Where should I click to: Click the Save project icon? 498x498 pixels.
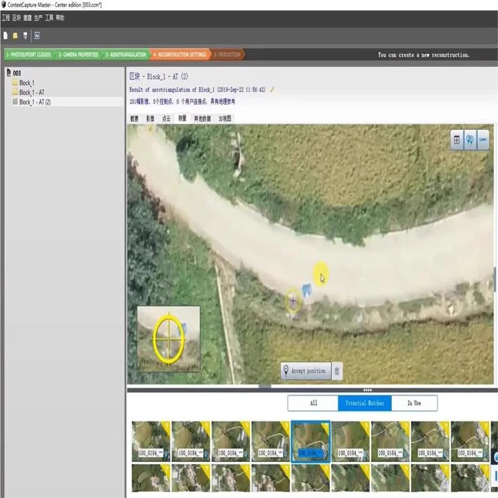pyautogui.click(x=25, y=35)
